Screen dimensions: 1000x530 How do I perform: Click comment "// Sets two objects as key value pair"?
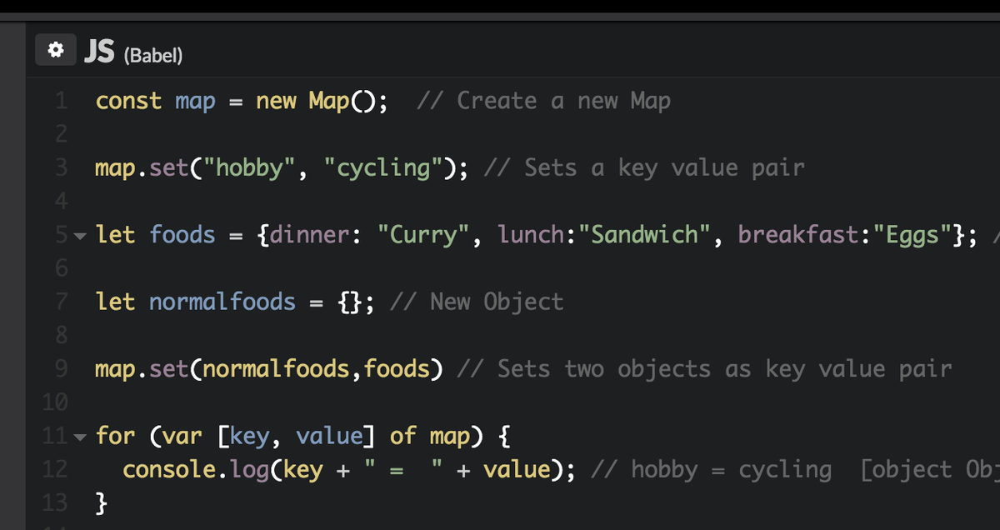704,368
